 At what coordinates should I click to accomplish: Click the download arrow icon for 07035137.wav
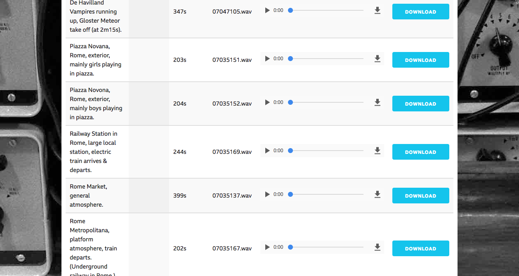tap(377, 194)
